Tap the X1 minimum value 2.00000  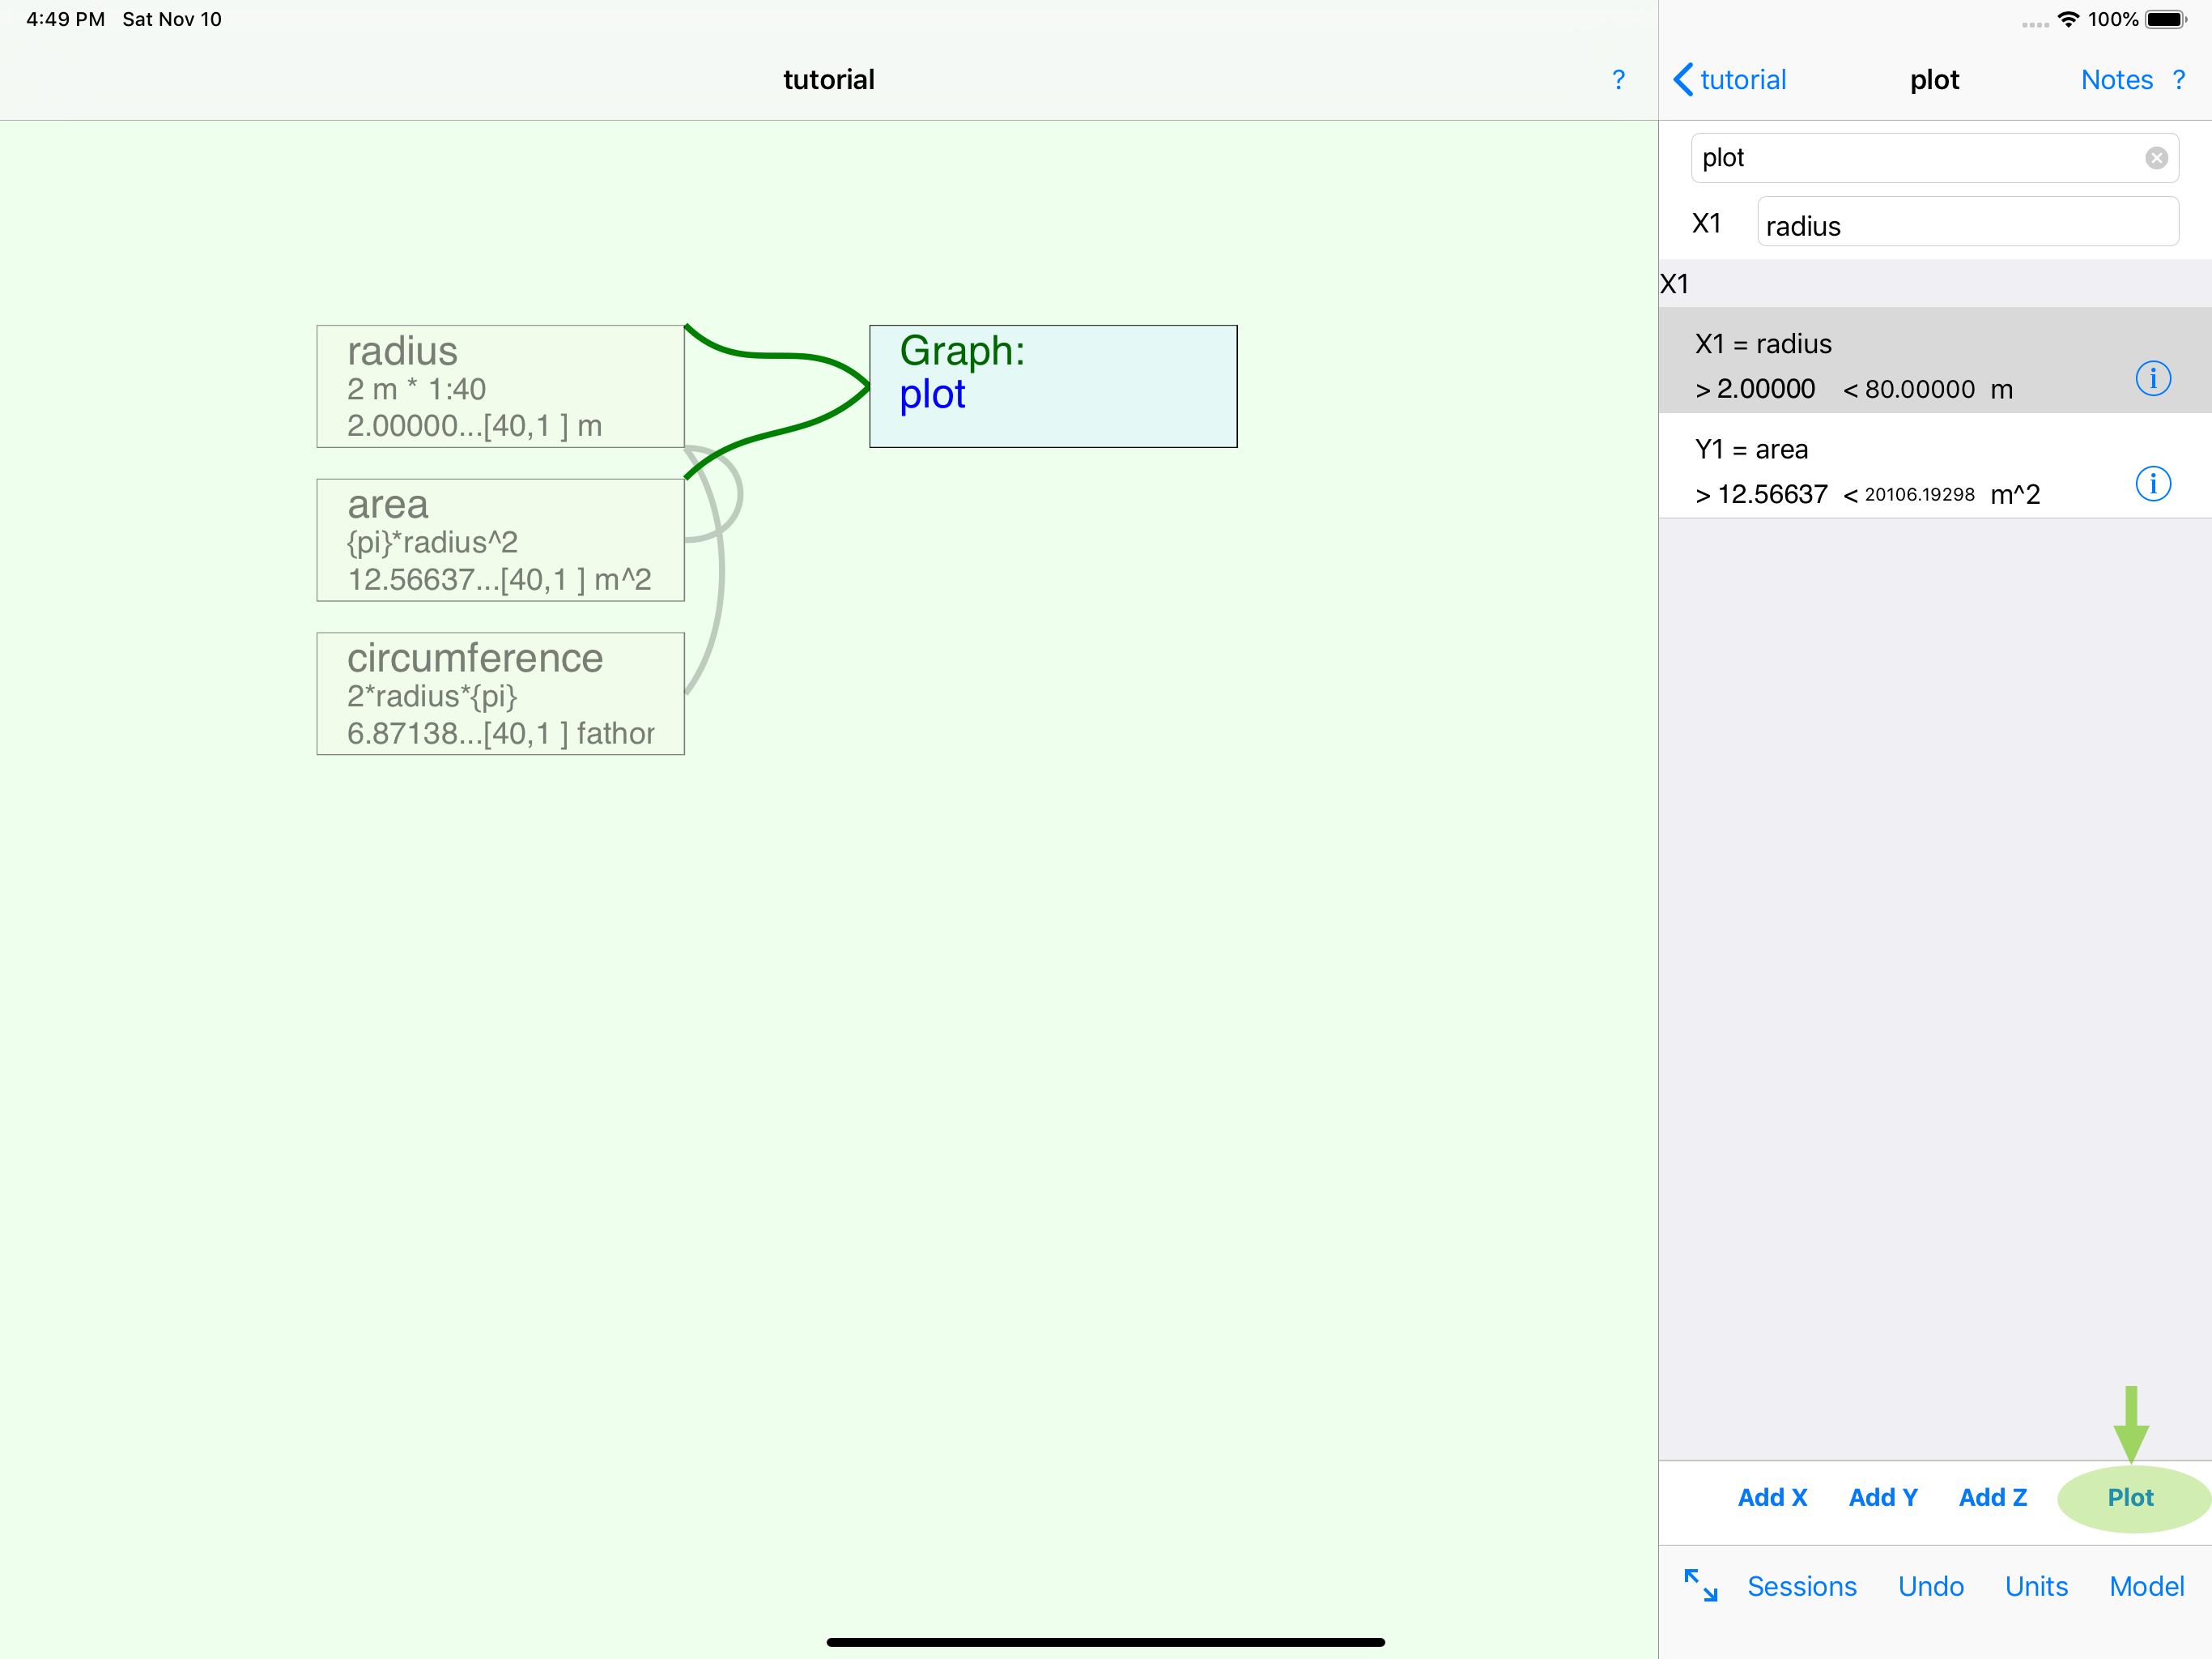pos(1765,390)
